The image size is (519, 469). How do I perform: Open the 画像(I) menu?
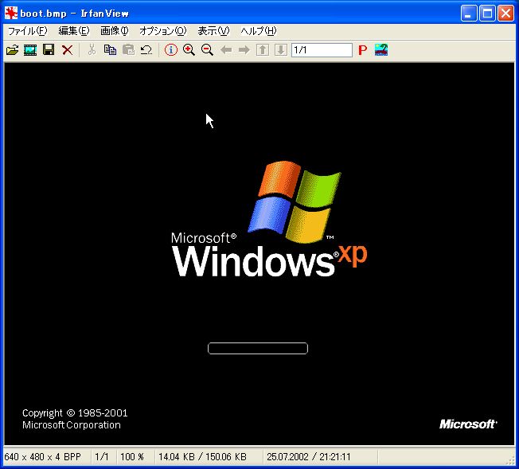(114, 31)
